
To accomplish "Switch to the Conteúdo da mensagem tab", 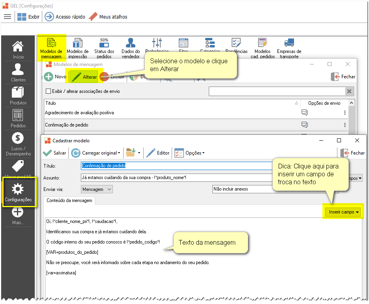I will pos(69,200).
